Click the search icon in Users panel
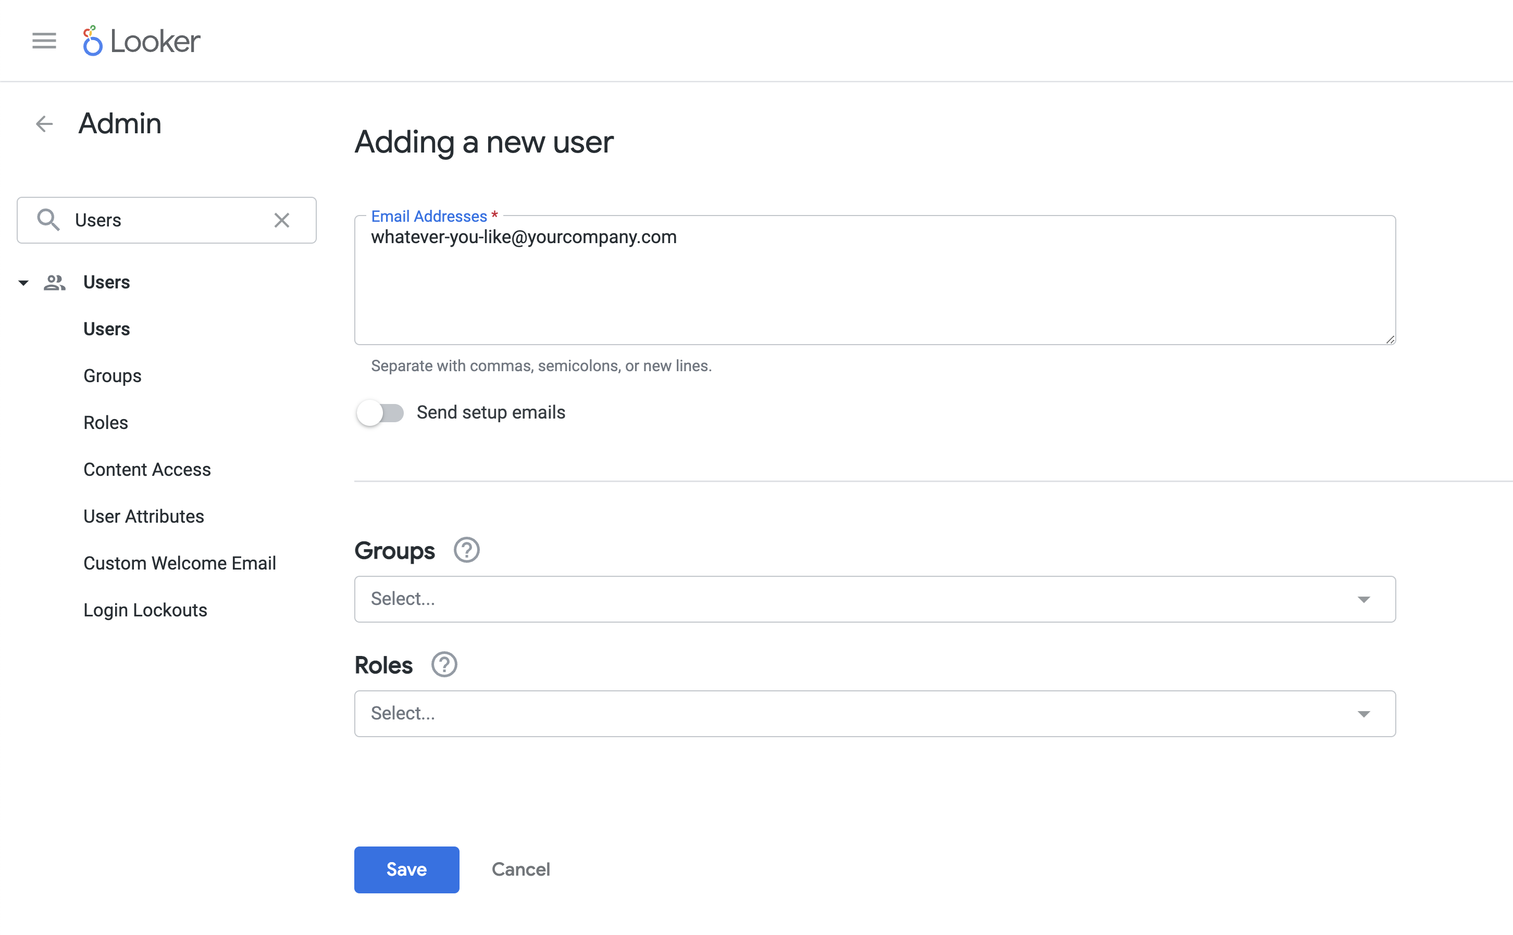This screenshot has width=1513, height=935. click(x=48, y=219)
